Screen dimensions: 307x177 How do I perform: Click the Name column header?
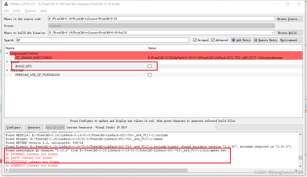pyautogui.click(x=76, y=48)
